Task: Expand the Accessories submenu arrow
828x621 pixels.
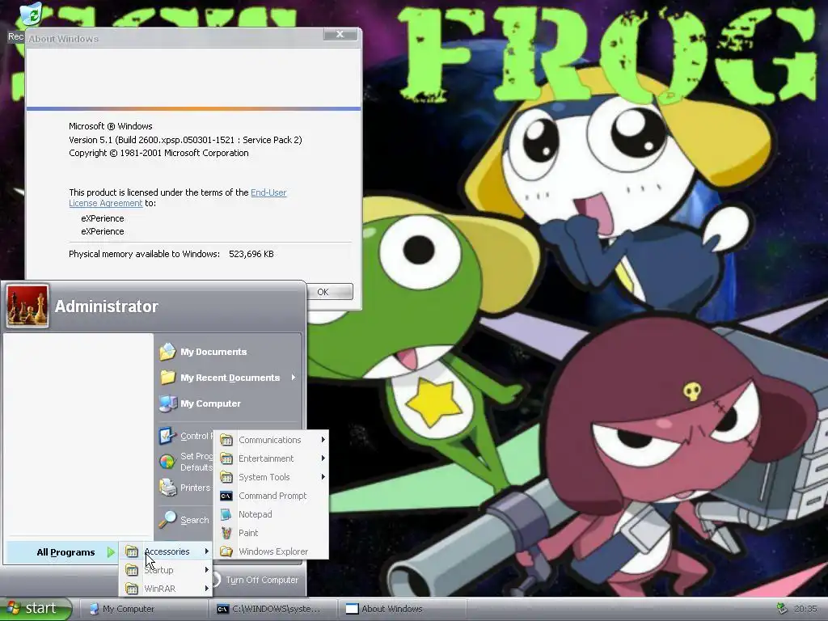Action: click(x=206, y=551)
